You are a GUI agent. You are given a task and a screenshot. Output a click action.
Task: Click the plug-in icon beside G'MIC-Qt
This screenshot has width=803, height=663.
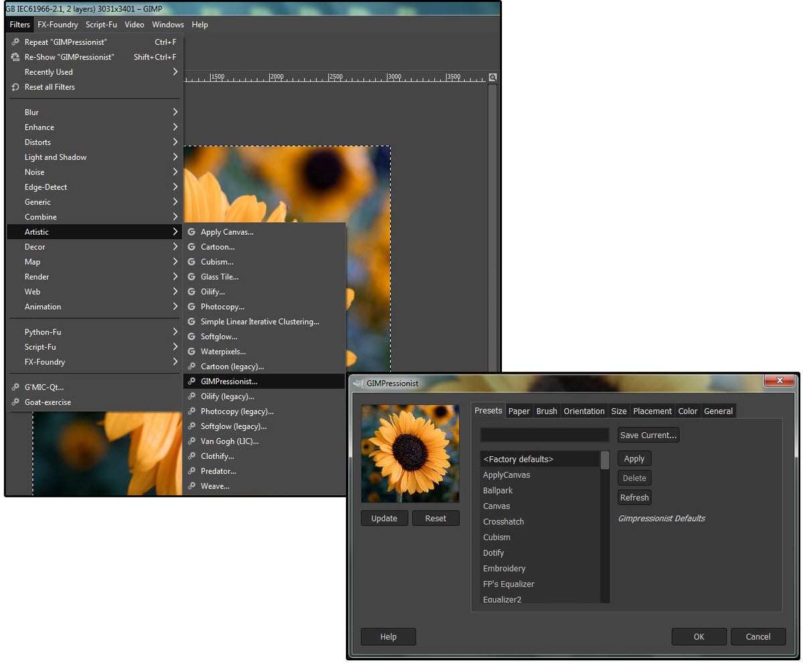click(15, 387)
